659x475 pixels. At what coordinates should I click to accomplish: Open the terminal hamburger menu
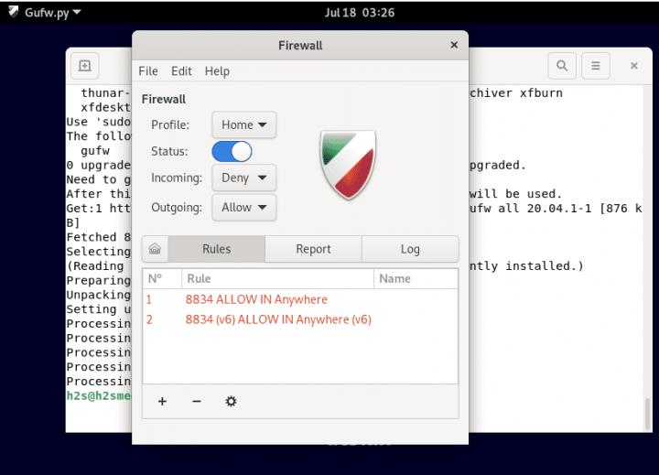click(595, 66)
